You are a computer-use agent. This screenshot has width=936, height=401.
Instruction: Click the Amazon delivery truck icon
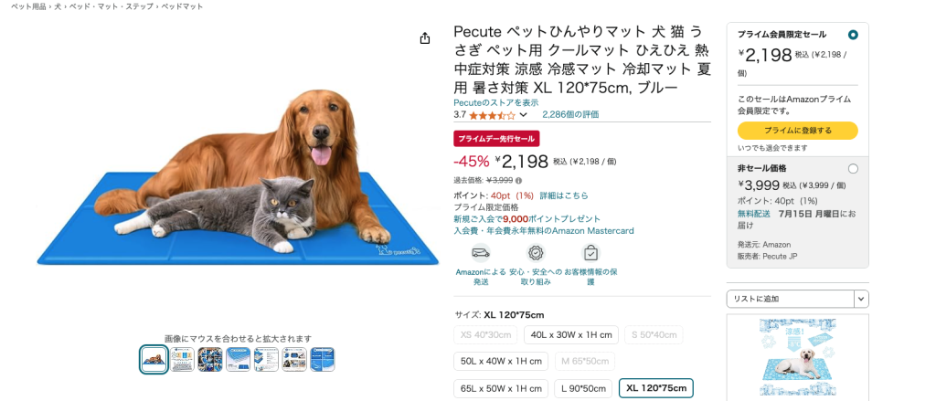point(480,253)
